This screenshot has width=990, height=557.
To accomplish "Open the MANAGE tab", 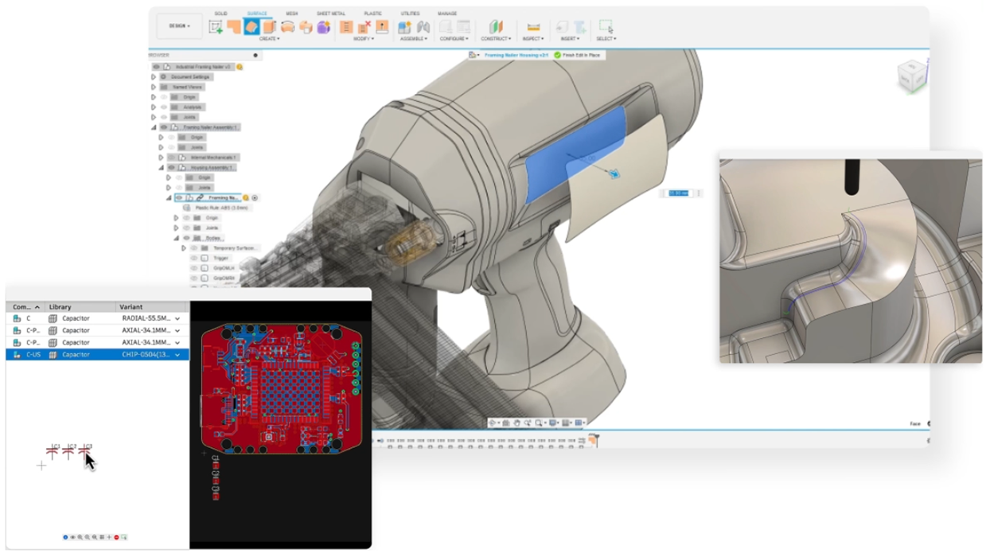I will pyautogui.click(x=447, y=14).
